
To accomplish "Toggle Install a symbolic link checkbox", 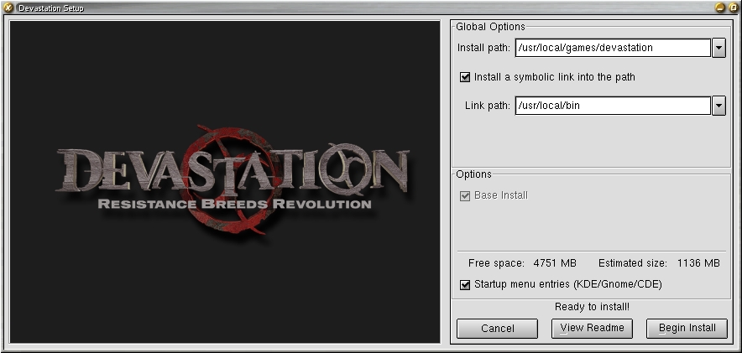I will click(465, 77).
